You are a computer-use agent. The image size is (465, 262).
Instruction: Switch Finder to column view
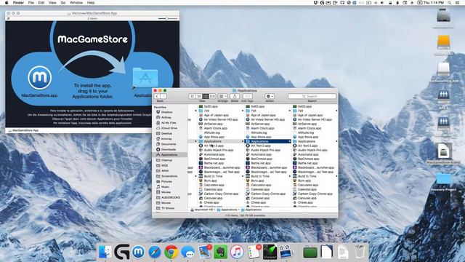click(x=206, y=96)
